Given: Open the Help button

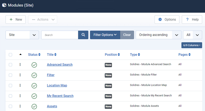Looking at the screenshot, I should (x=192, y=19).
